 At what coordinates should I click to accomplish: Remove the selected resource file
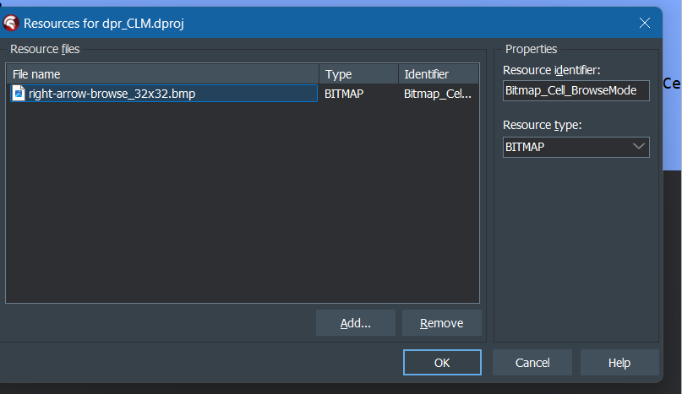(441, 323)
